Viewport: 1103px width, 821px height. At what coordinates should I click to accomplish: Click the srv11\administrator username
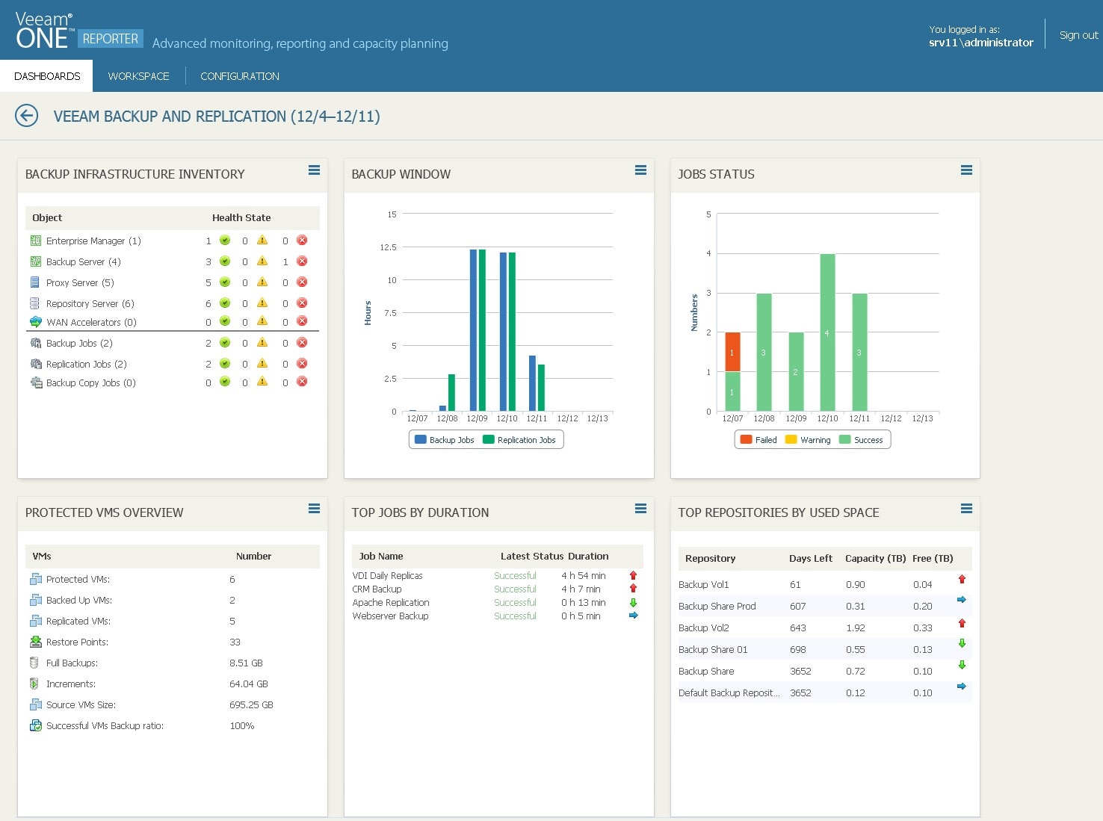pos(981,43)
